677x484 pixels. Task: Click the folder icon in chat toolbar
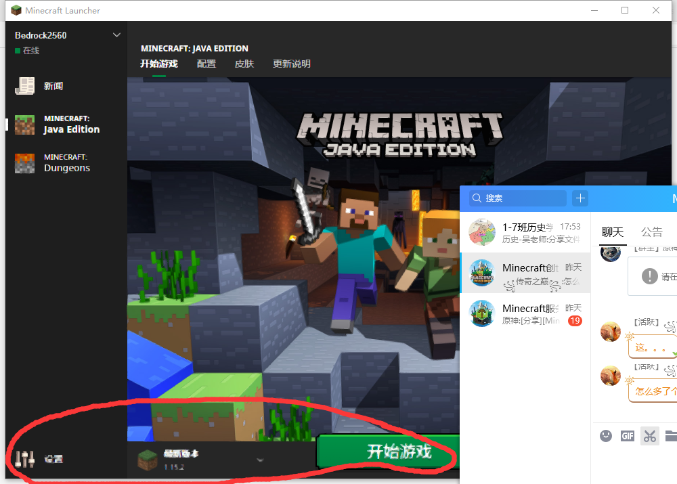[x=671, y=436]
